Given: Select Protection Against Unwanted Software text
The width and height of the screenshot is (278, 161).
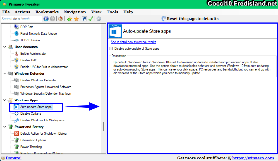Looking at the screenshot, I should [x=46, y=87].
